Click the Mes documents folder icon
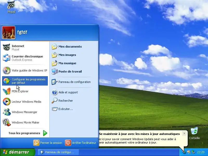This screenshot has width=208, height=156. coord(54,47)
